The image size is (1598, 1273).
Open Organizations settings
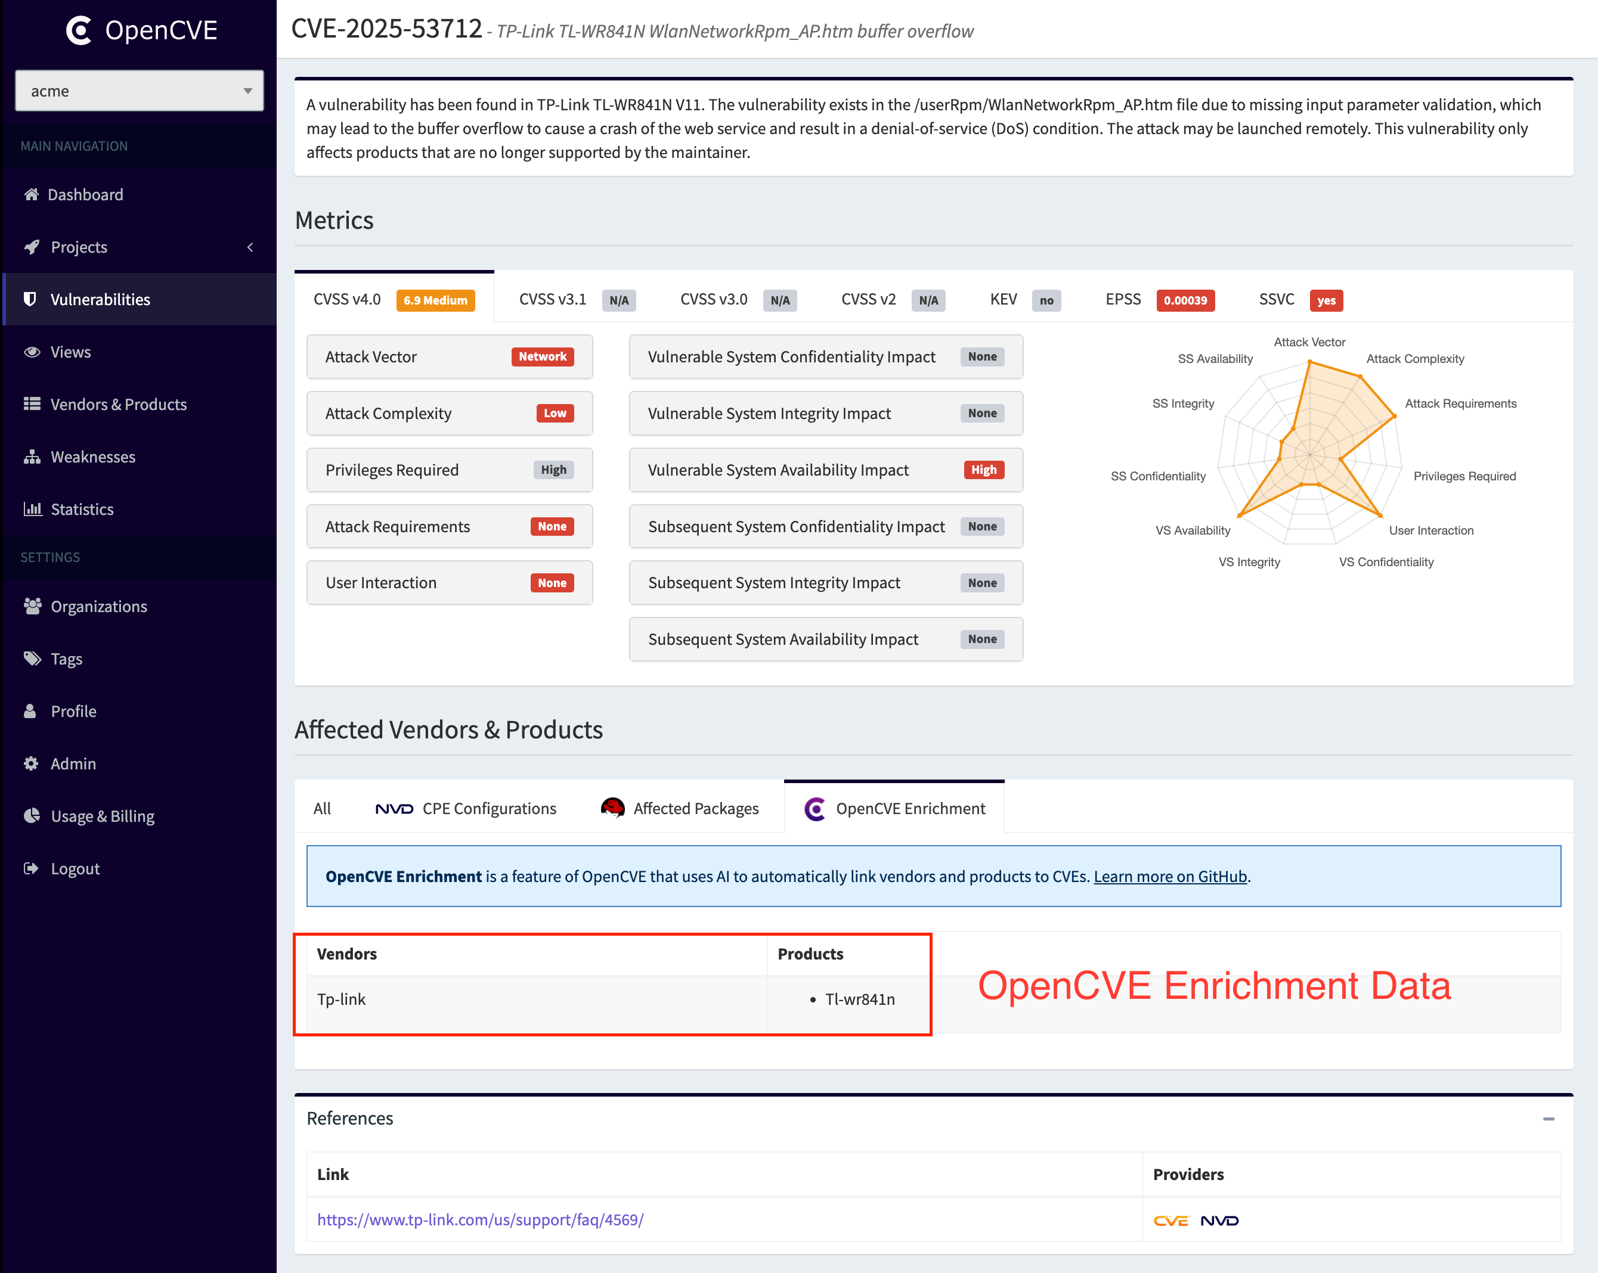tap(138, 606)
